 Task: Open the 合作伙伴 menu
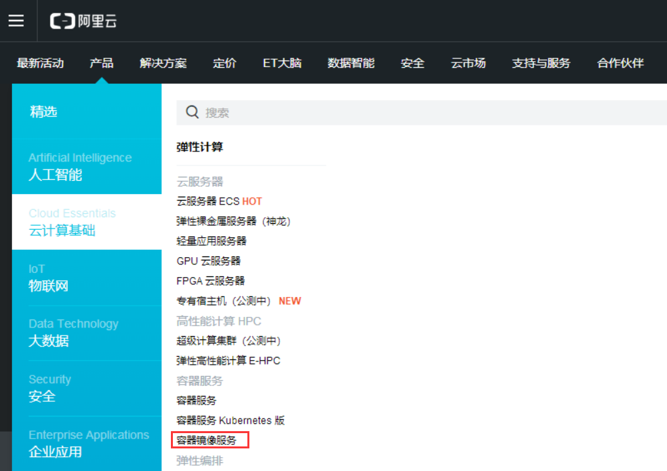620,63
